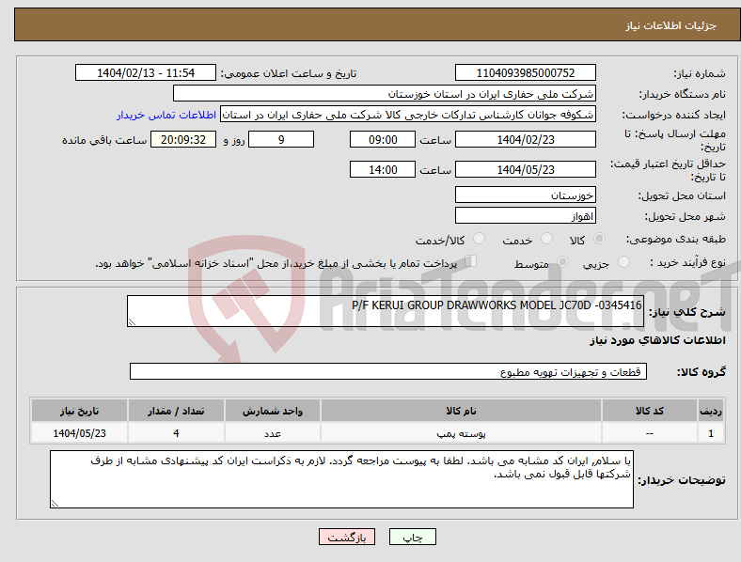Click the response deadline date 1404/02/23
741x562 pixels.
[525, 139]
